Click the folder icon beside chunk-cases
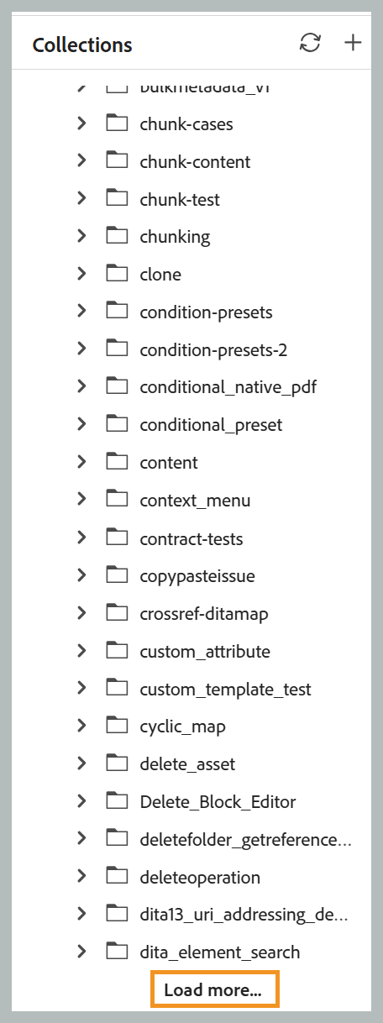The image size is (383, 1023). 117,123
